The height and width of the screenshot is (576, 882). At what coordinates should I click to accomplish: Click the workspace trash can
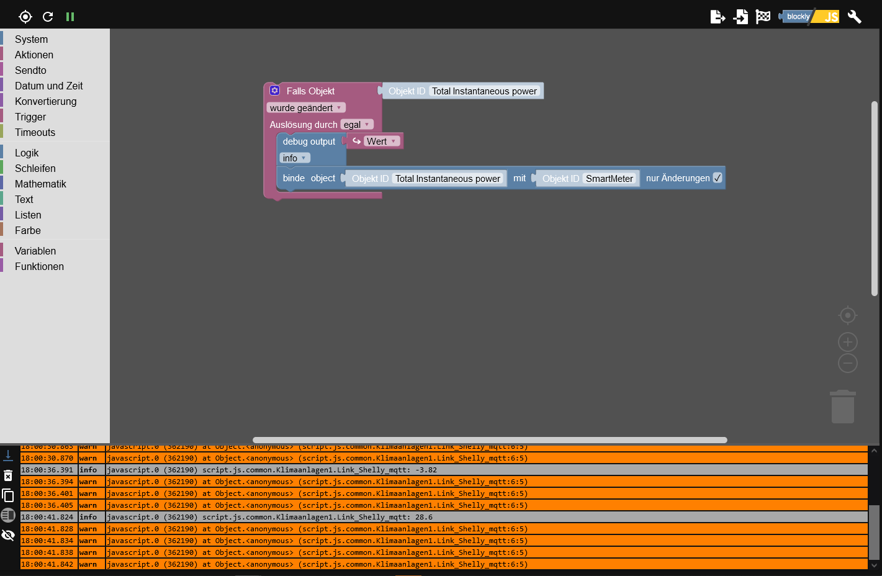[843, 407]
